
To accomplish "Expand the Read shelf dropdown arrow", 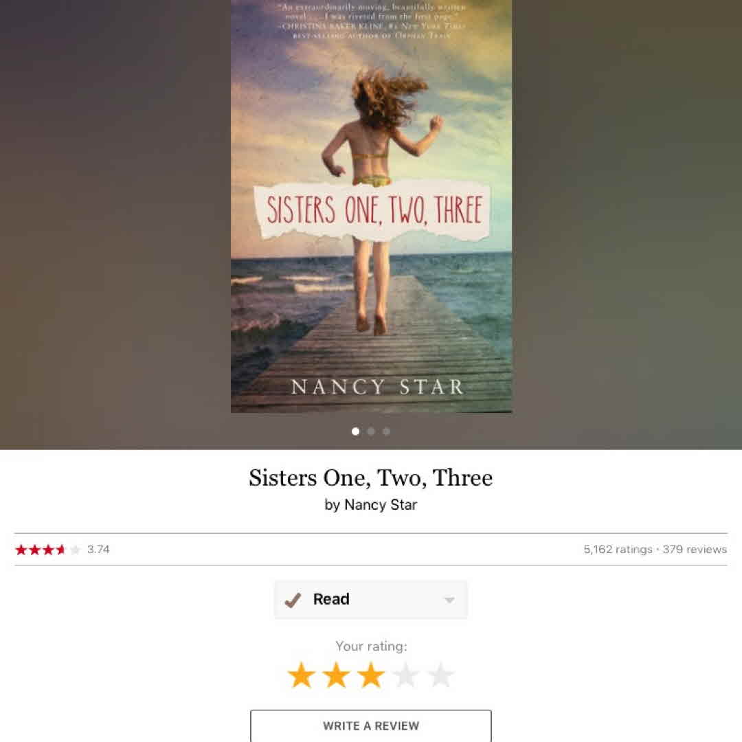I will point(449,600).
